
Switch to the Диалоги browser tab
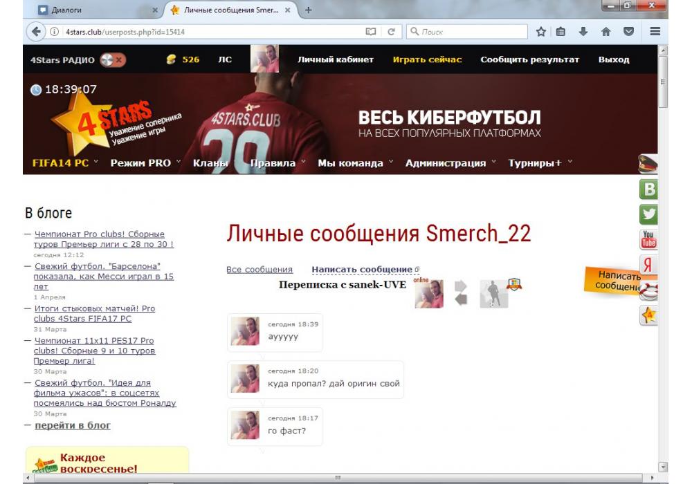[x=95, y=10]
